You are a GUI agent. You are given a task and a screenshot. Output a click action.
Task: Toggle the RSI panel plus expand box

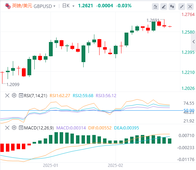(x=21, y=96)
